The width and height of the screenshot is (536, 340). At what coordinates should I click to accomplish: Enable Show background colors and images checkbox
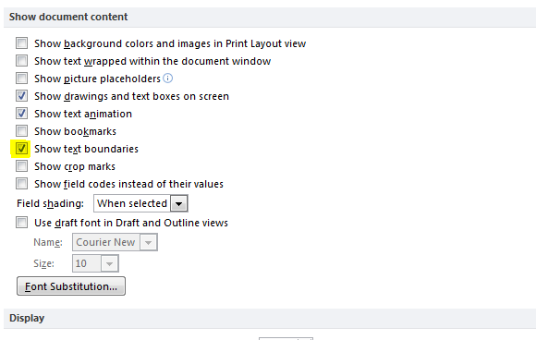21,43
